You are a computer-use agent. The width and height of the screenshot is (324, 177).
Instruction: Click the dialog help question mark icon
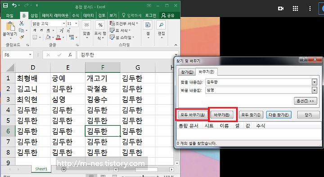click(x=303, y=60)
